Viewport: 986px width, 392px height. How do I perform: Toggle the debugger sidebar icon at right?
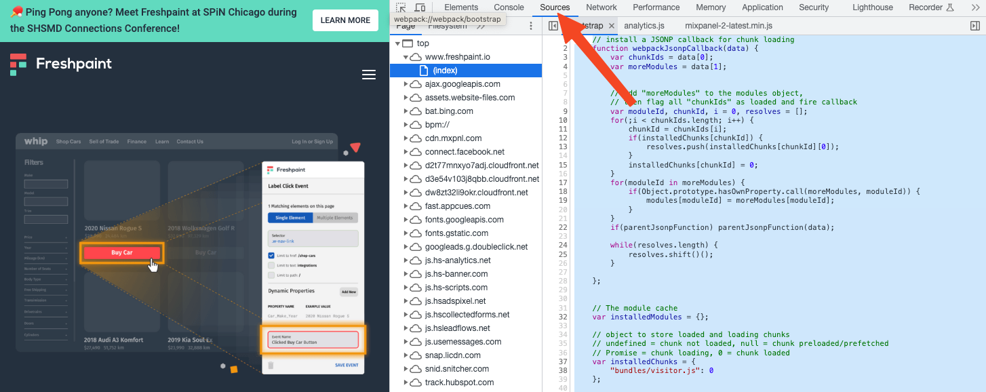pyautogui.click(x=975, y=26)
